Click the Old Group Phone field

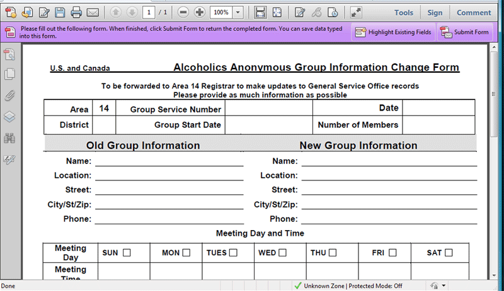tap(169, 219)
